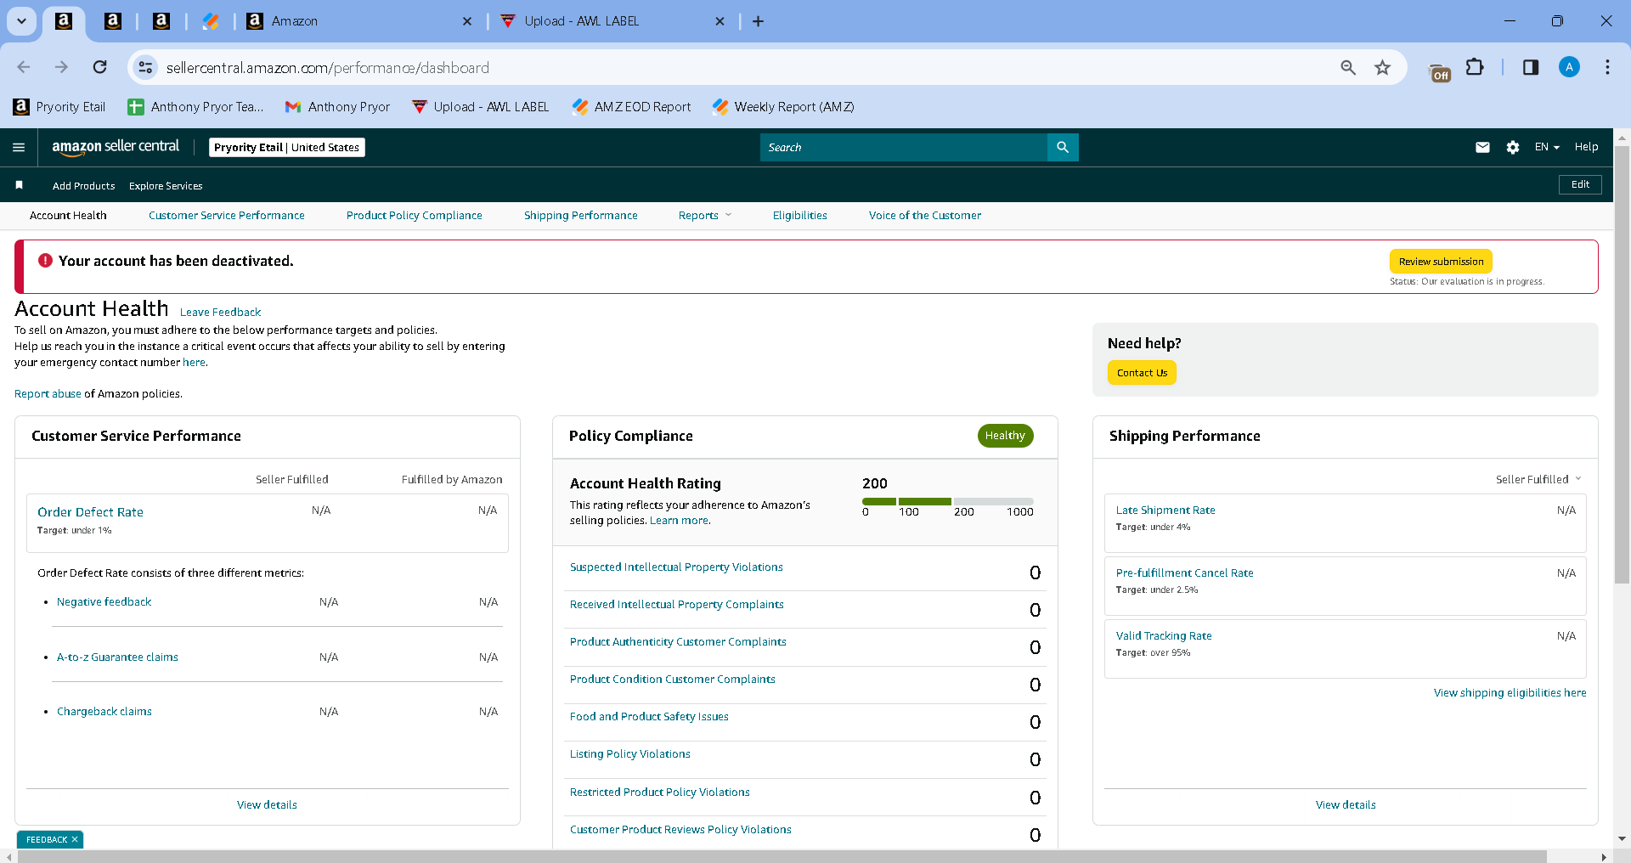Open the Pryority Etail bookmark

point(59,106)
